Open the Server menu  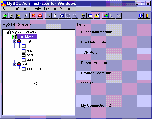(7, 9)
